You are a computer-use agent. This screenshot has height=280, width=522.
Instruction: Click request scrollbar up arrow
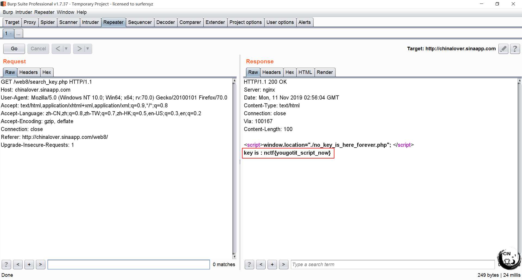click(234, 80)
